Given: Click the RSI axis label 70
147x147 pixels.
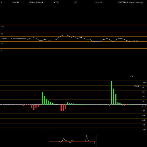Looking at the screenshot, I should tap(2, 34).
